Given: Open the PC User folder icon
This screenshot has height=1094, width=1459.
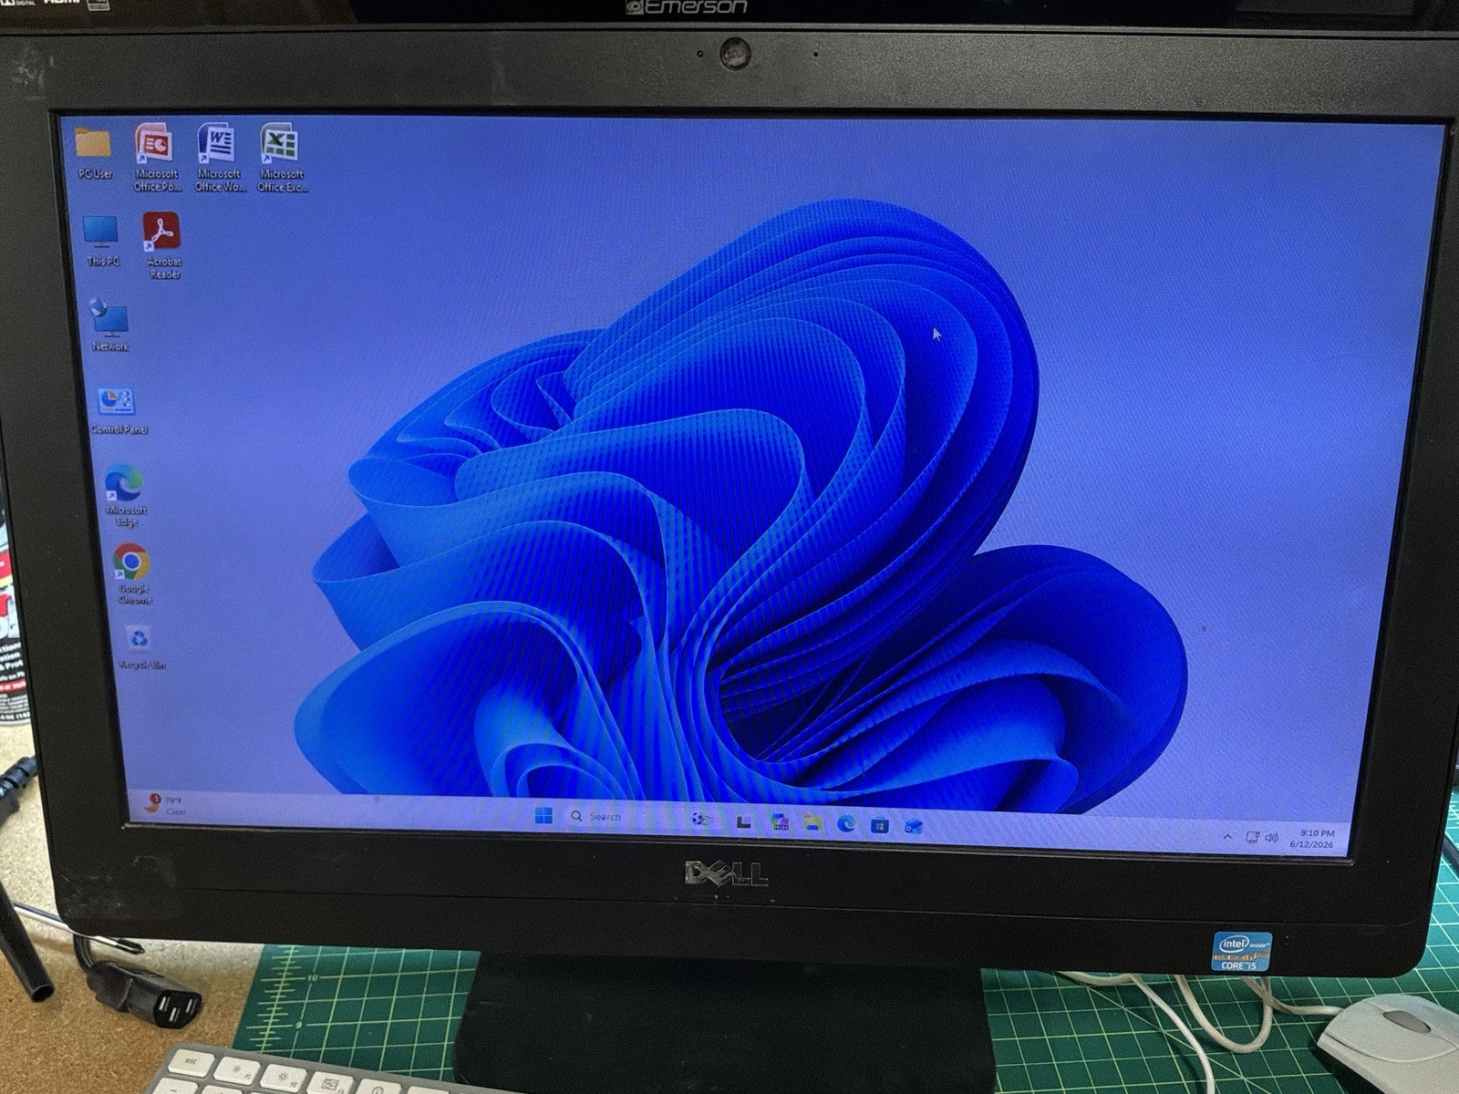Looking at the screenshot, I should pos(94,153).
